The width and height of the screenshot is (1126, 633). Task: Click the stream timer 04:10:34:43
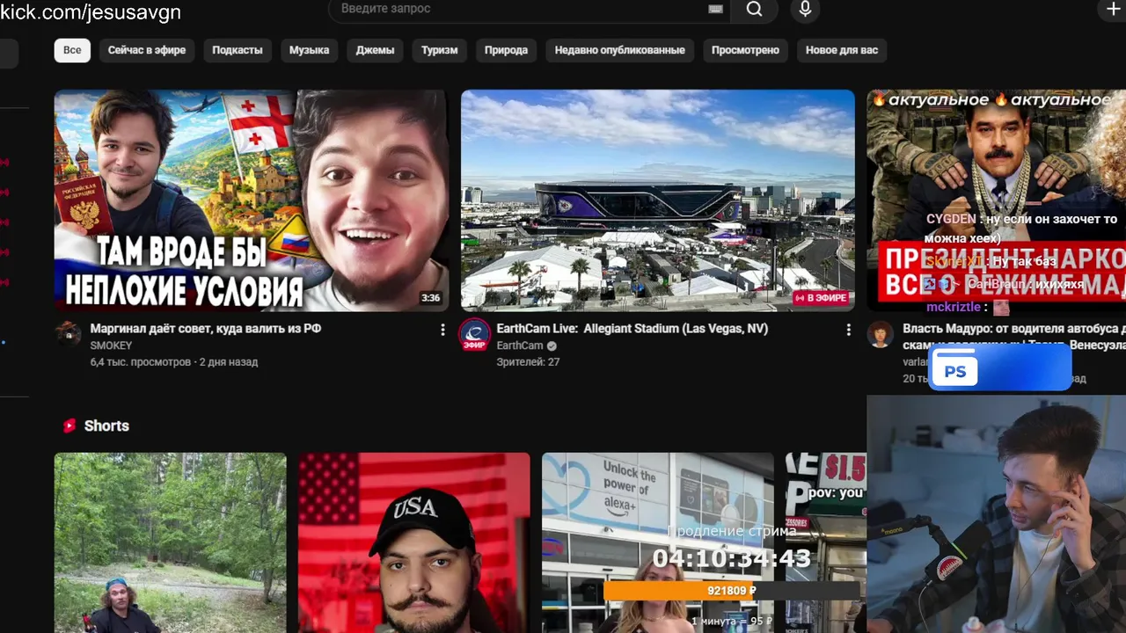[732, 559]
